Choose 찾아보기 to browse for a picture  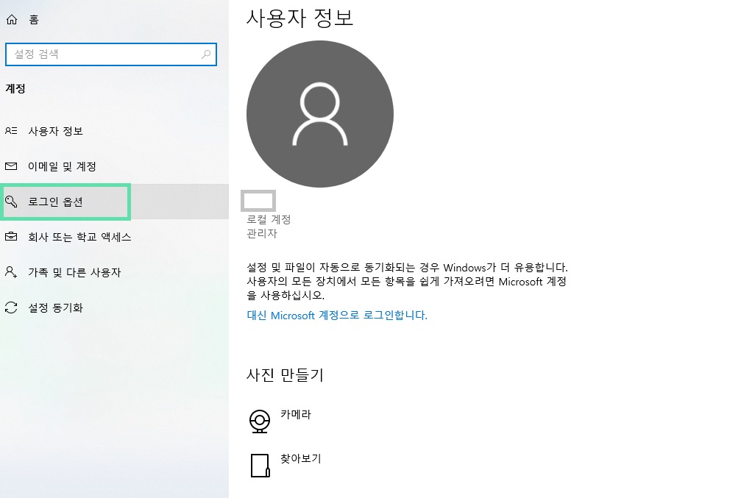pos(300,458)
